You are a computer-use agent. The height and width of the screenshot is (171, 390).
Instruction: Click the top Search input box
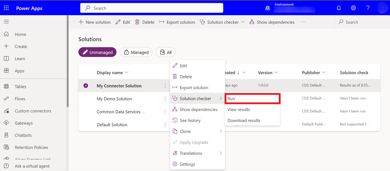point(152,8)
